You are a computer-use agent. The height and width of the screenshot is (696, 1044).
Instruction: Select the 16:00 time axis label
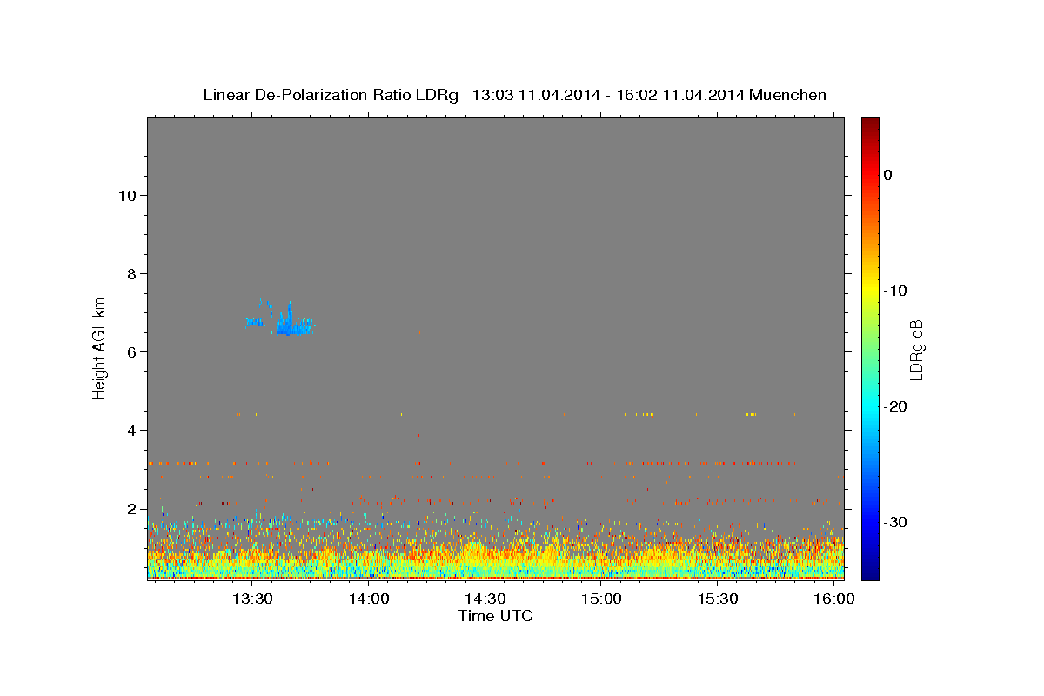pyautogui.click(x=834, y=599)
